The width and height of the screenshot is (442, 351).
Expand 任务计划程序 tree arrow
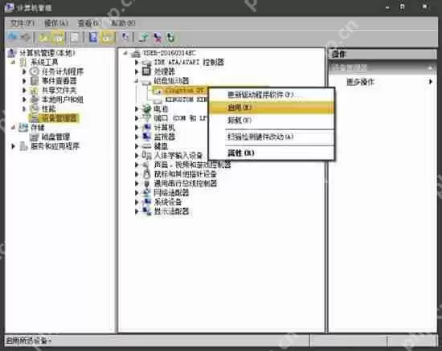pyautogui.click(x=24, y=71)
